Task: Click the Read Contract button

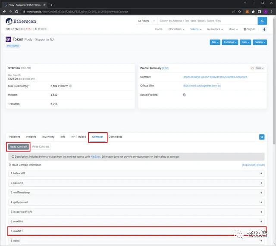Action: tap(19, 146)
